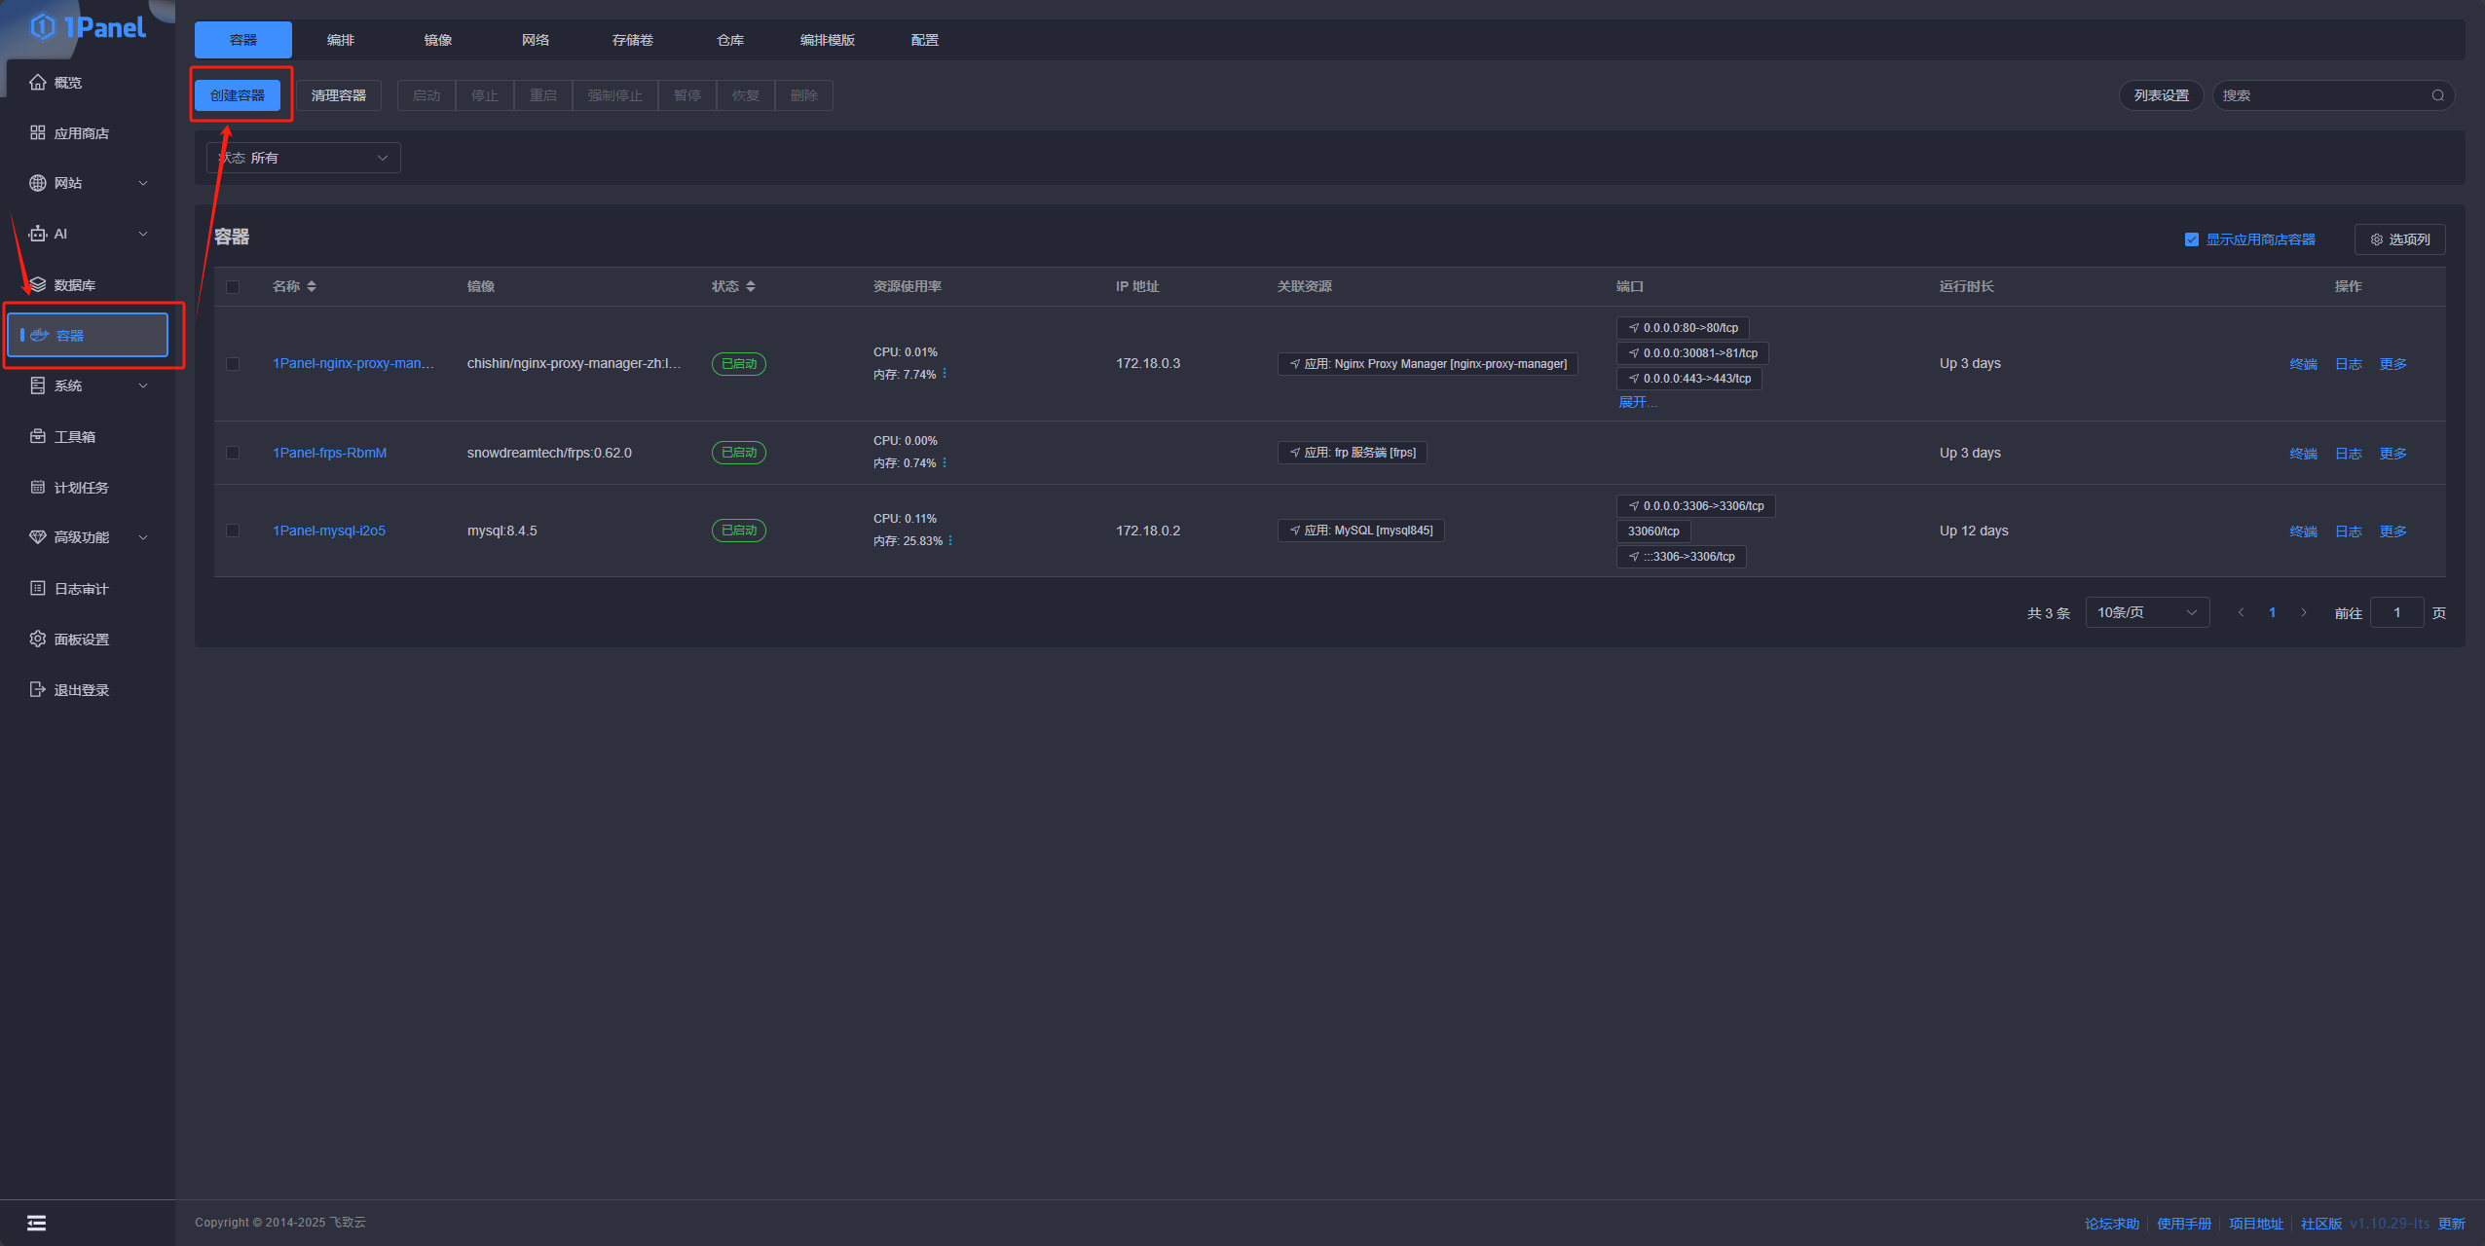Open the 1Panel-mysql-i2o5 container link
Image resolution: width=2485 pixels, height=1246 pixels.
coord(328,531)
